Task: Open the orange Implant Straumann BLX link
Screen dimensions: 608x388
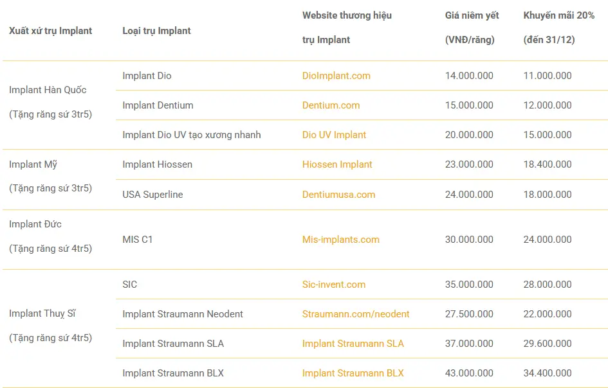Action: (353, 373)
